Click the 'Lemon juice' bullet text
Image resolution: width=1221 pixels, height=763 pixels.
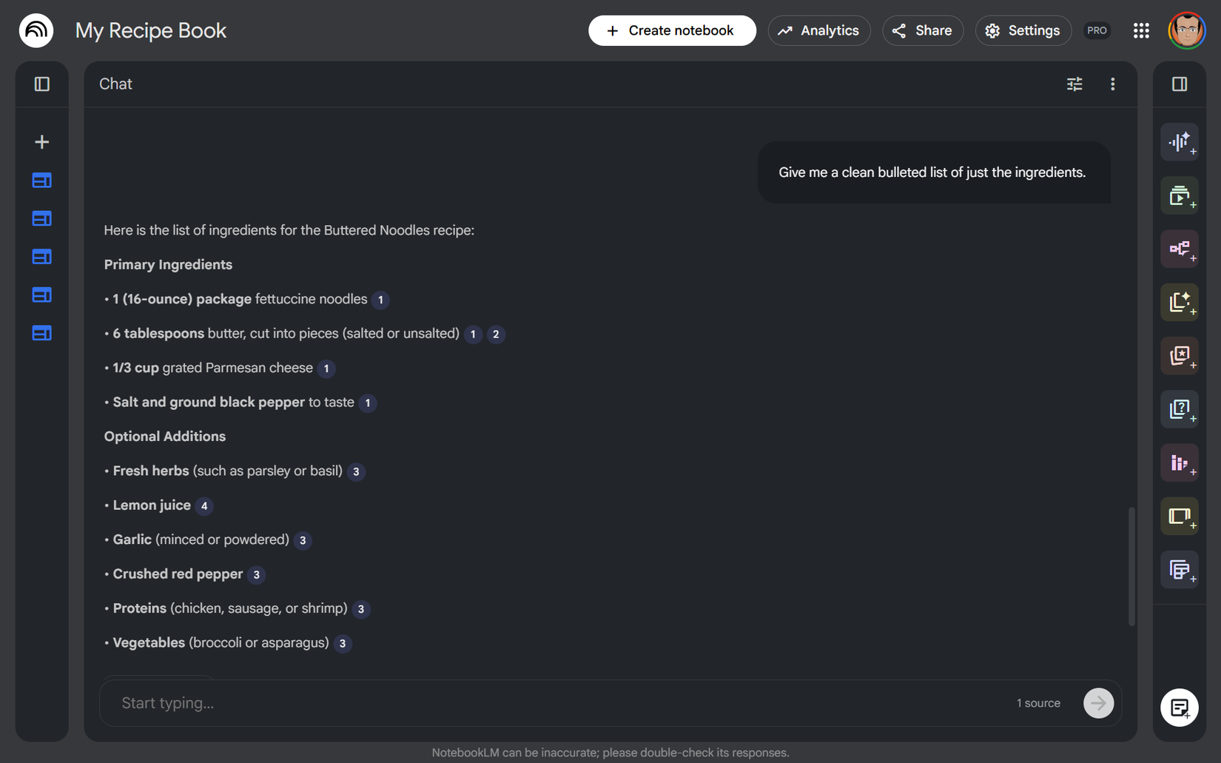[x=152, y=505]
